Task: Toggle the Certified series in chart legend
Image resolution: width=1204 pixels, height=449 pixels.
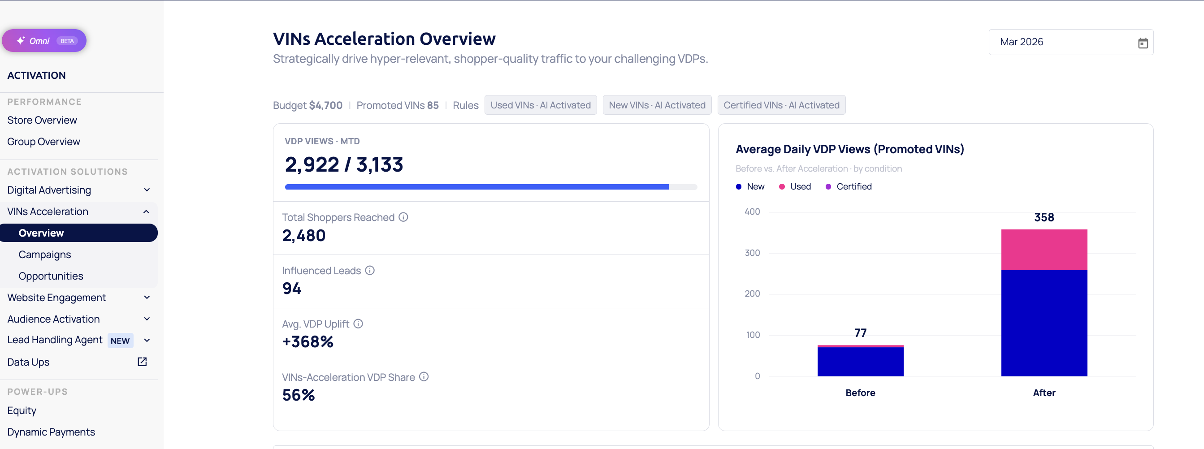Action: pyautogui.click(x=848, y=186)
